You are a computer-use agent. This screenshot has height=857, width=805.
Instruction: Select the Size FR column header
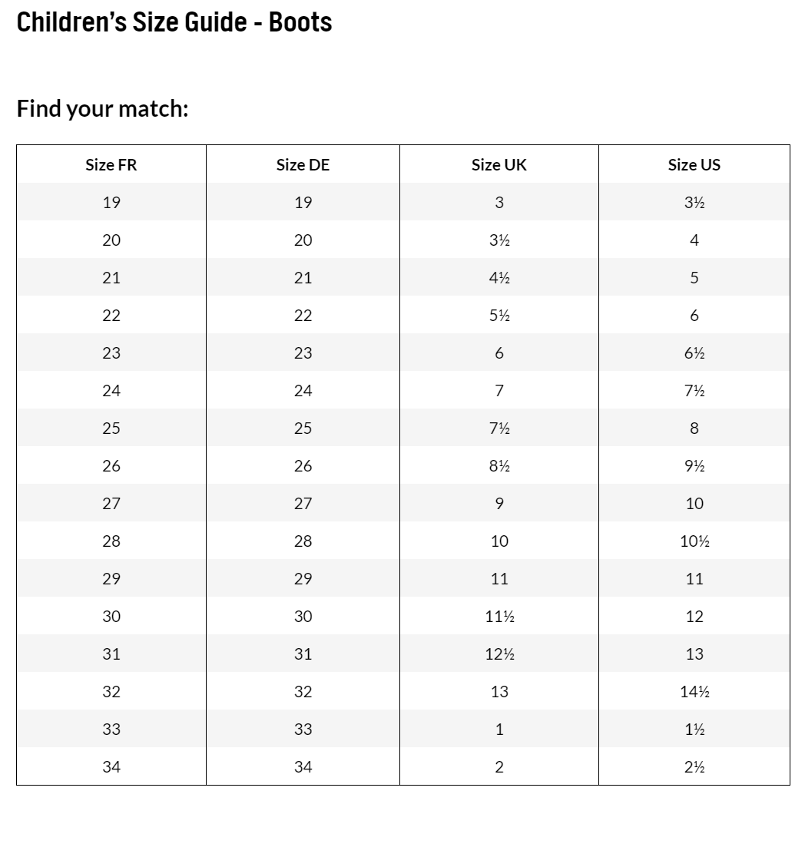pyautogui.click(x=111, y=165)
